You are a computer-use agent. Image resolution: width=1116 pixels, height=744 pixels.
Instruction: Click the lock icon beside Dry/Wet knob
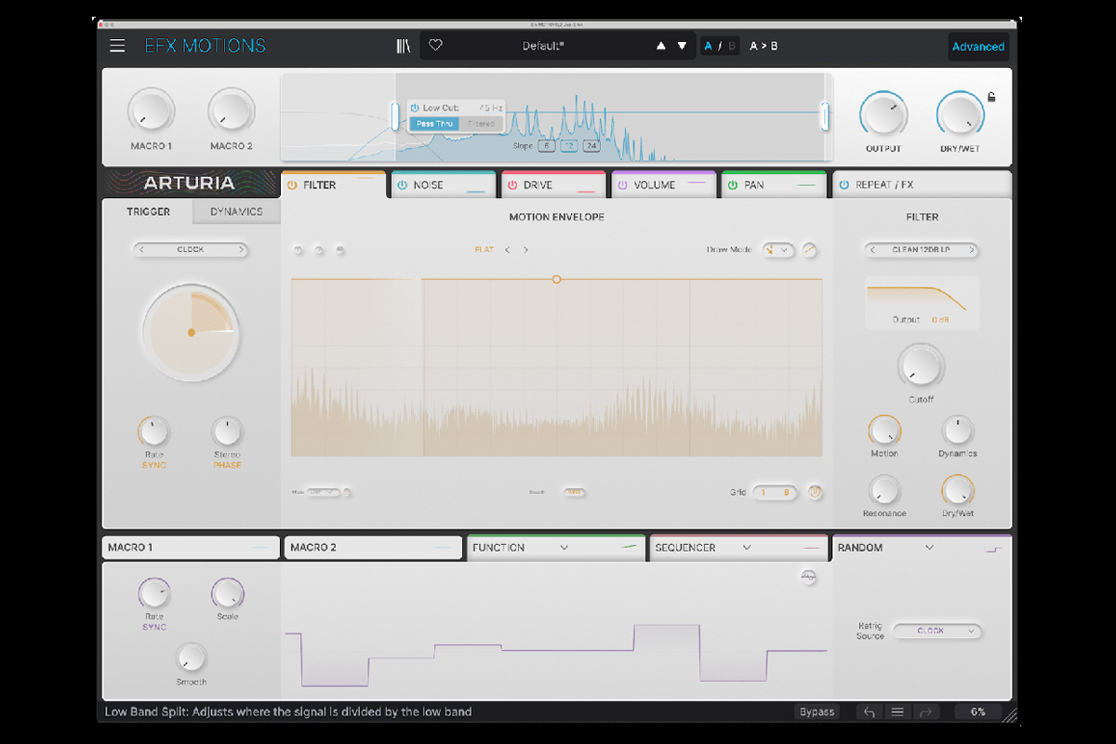tap(991, 97)
